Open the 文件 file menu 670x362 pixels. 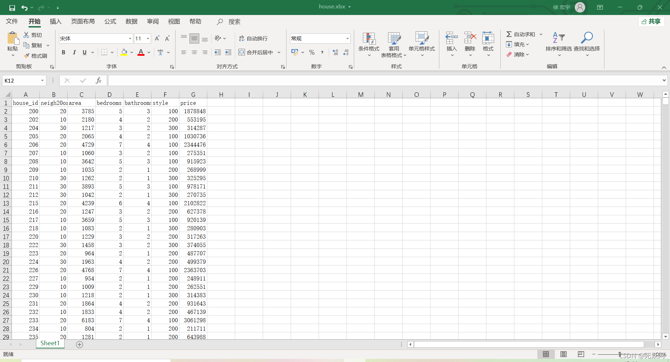click(12, 22)
